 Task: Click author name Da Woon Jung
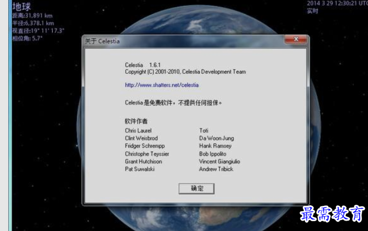(x=217, y=138)
